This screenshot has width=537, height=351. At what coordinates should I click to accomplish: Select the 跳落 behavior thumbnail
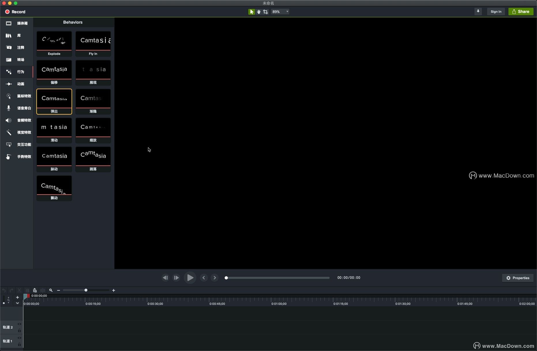pyautogui.click(x=93, y=159)
